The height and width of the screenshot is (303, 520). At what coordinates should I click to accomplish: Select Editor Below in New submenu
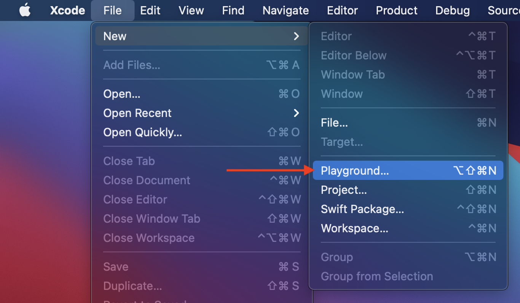[x=408, y=56]
